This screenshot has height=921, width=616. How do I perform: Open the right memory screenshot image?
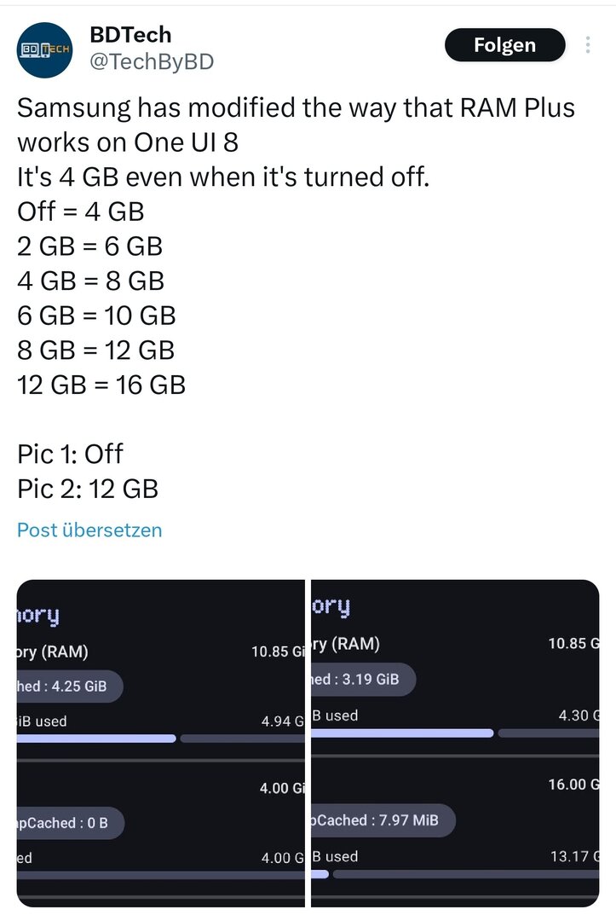pos(455,742)
